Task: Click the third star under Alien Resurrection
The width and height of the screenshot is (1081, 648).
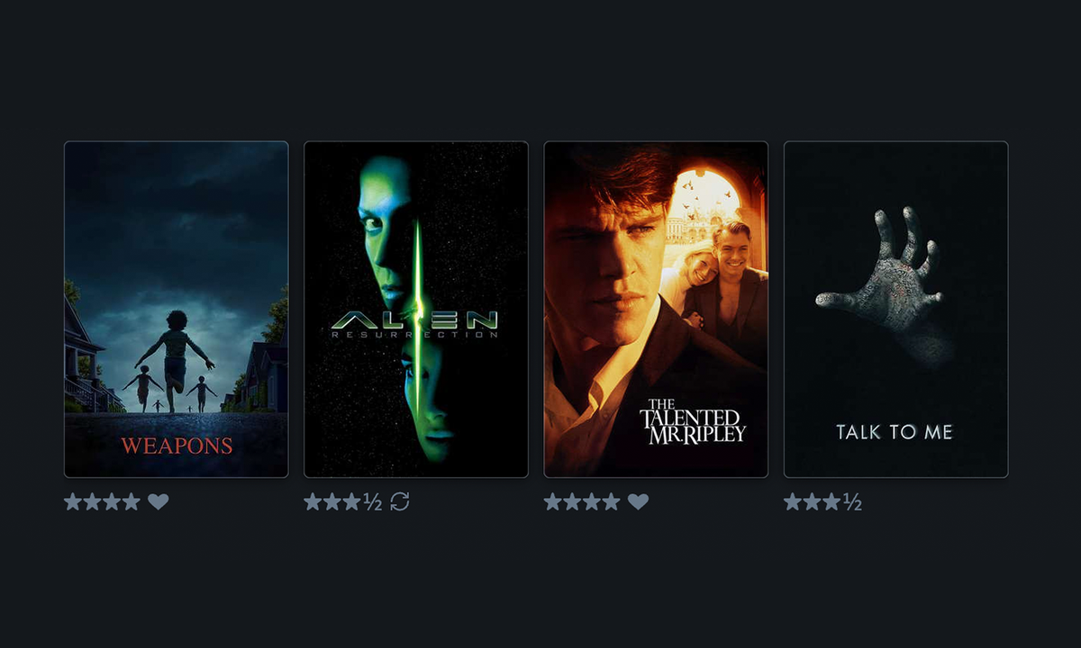Action: [x=352, y=501]
